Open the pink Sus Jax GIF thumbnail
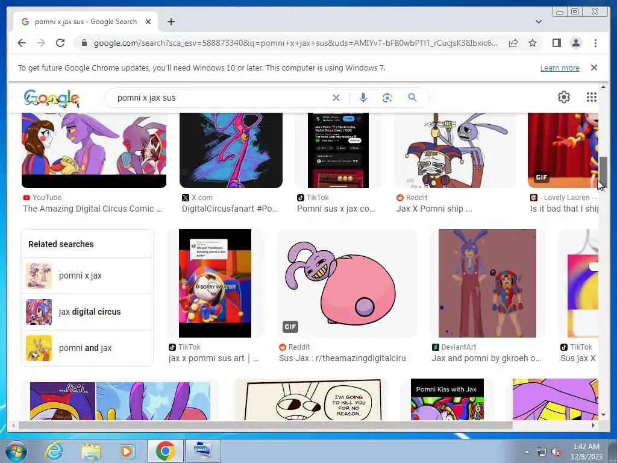 click(x=347, y=283)
